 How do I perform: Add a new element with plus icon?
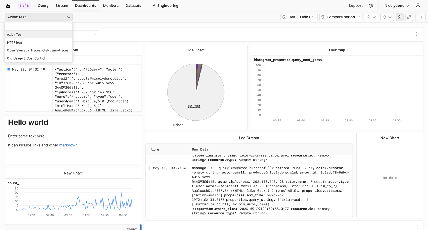[x=421, y=17]
